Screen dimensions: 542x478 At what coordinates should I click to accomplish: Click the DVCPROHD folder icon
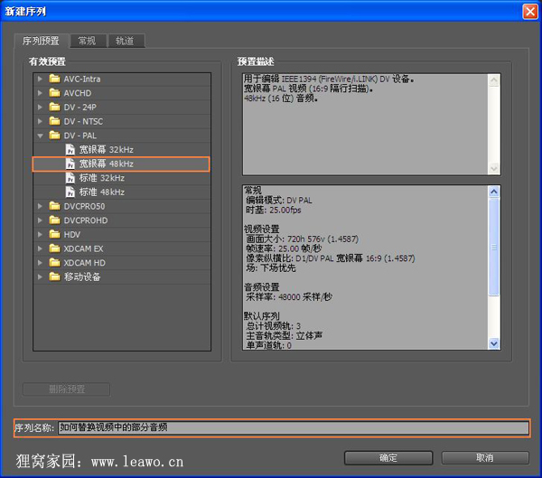54,220
